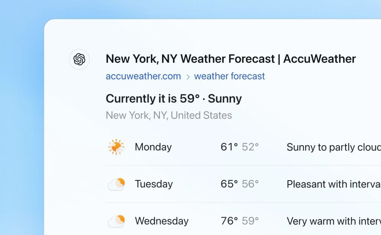Click Monday's sunny weather icon
Screen dimensions: 381x235
pyautogui.click(x=116, y=147)
